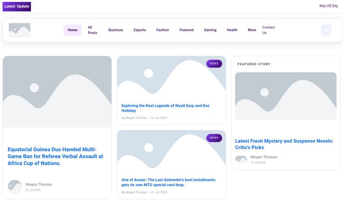Open the Wyatt Earp and Doc Holliday article
Screen dimensions: 343x214
click(165, 108)
